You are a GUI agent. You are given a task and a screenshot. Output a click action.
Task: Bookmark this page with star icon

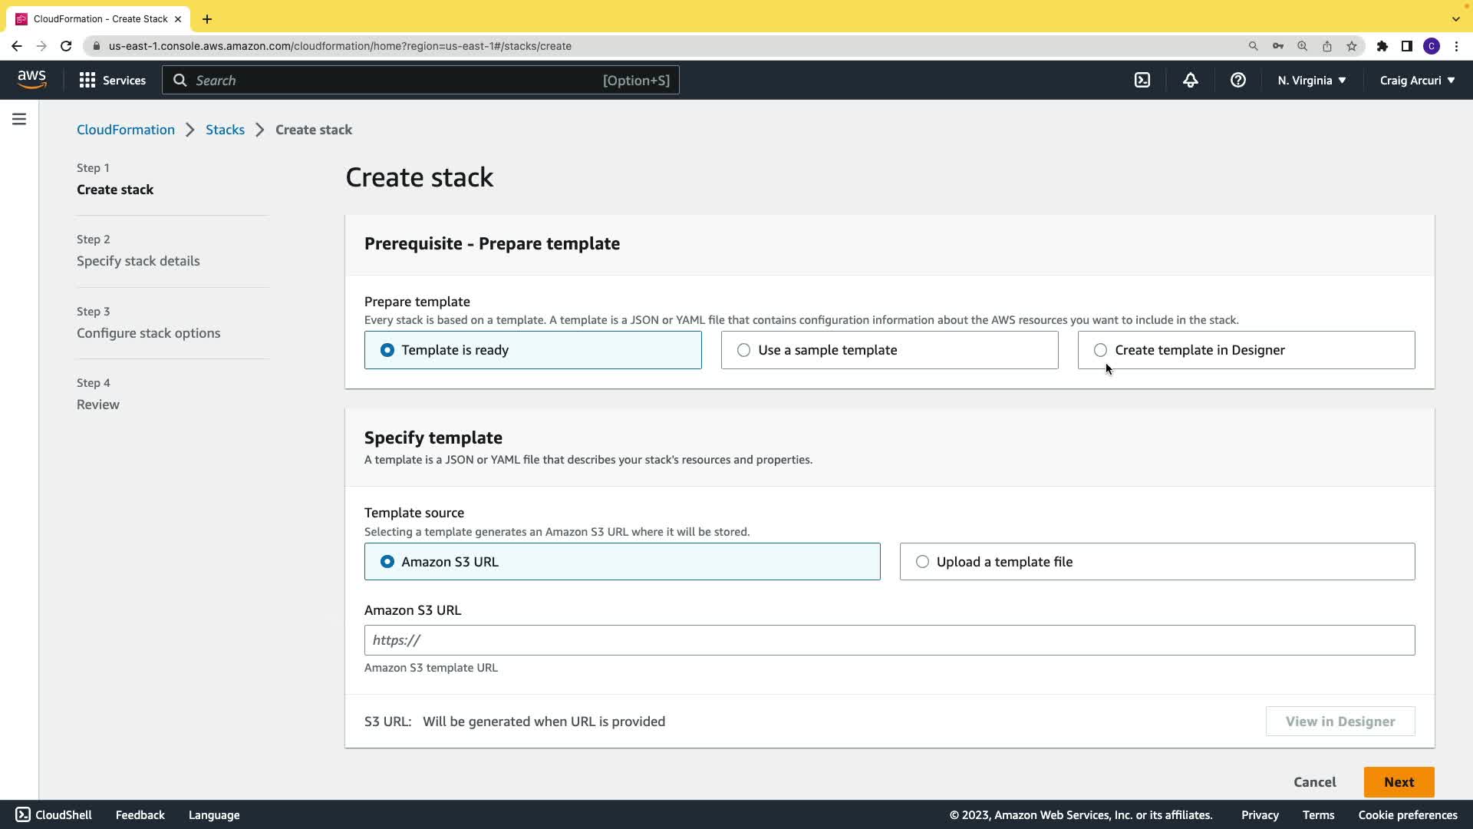[x=1351, y=46]
